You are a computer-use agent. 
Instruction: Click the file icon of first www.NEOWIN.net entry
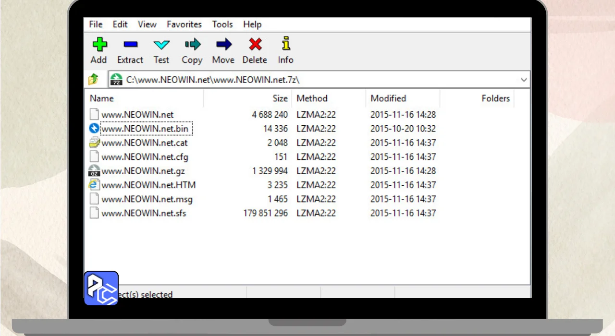coord(94,115)
